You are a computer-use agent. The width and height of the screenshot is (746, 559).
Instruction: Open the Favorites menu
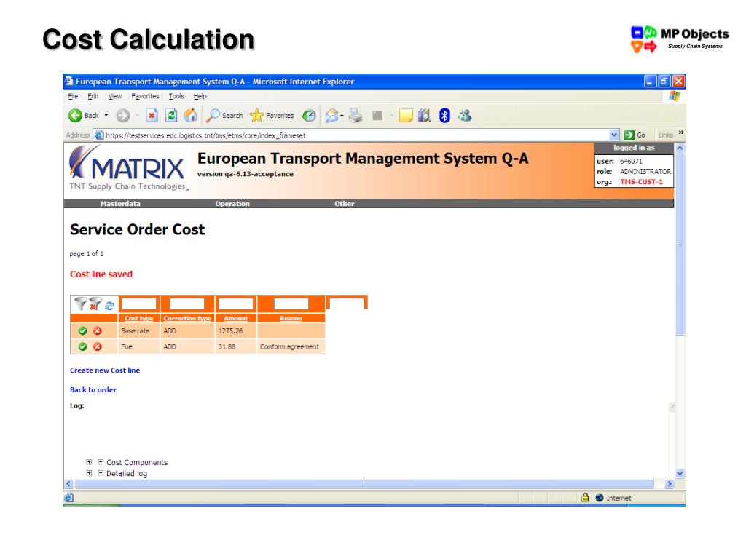(x=145, y=96)
